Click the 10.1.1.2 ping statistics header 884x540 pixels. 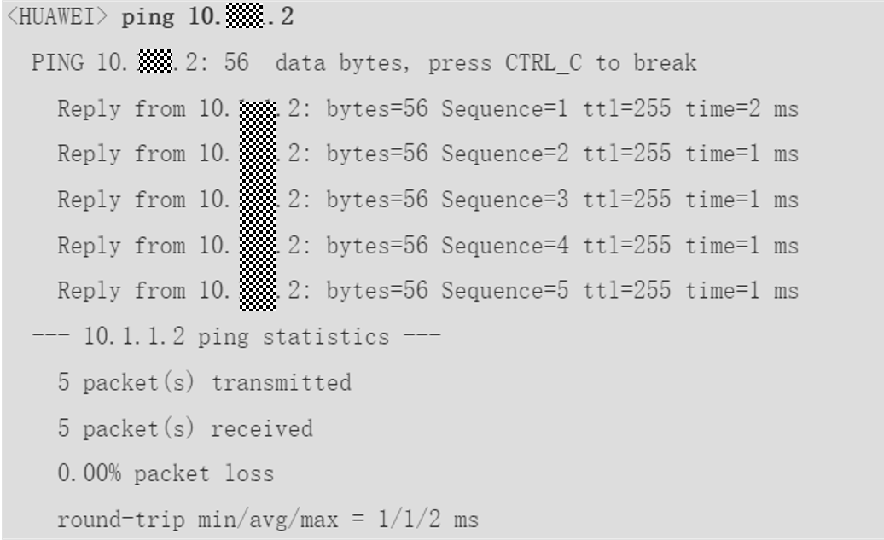[x=236, y=336]
